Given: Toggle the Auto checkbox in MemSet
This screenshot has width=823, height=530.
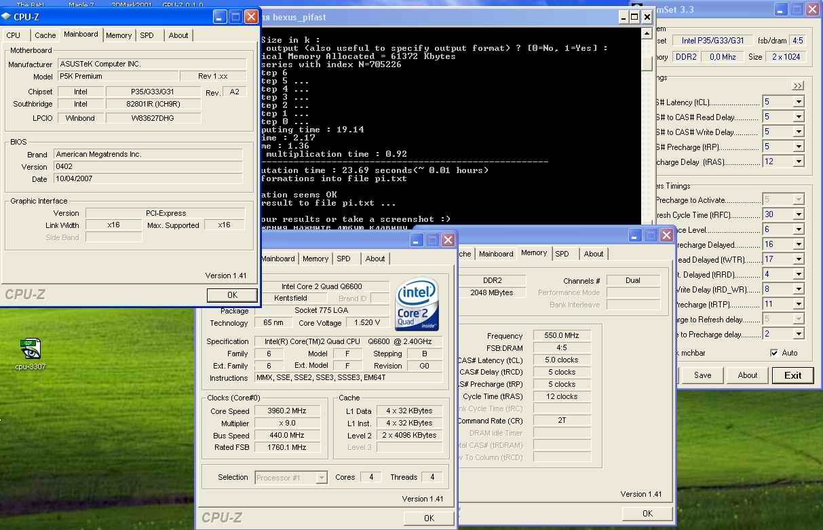Looking at the screenshot, I should (x=774, y=353).
